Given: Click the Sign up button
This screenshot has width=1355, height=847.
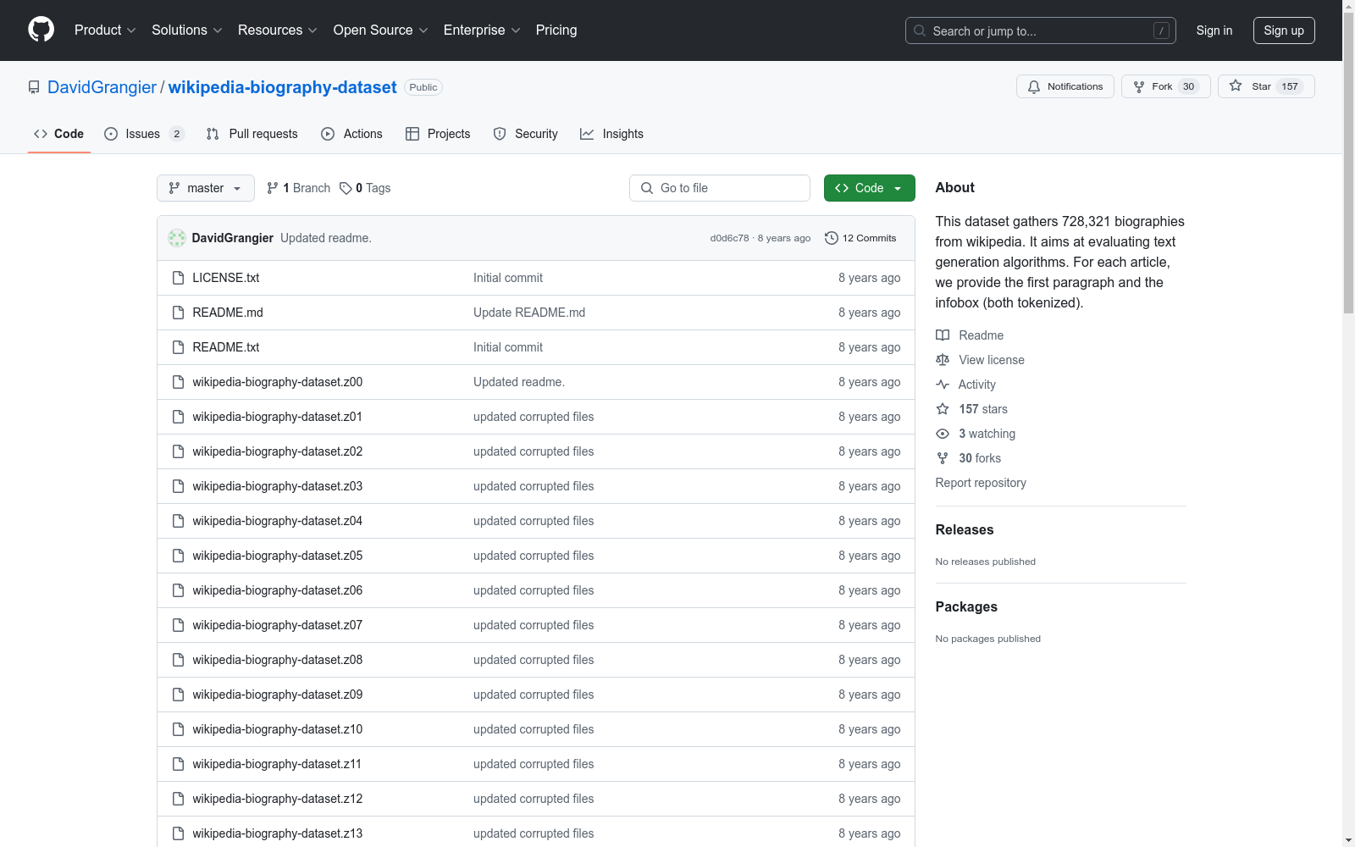Looking at the screenshot, I should click(1284, 30).
